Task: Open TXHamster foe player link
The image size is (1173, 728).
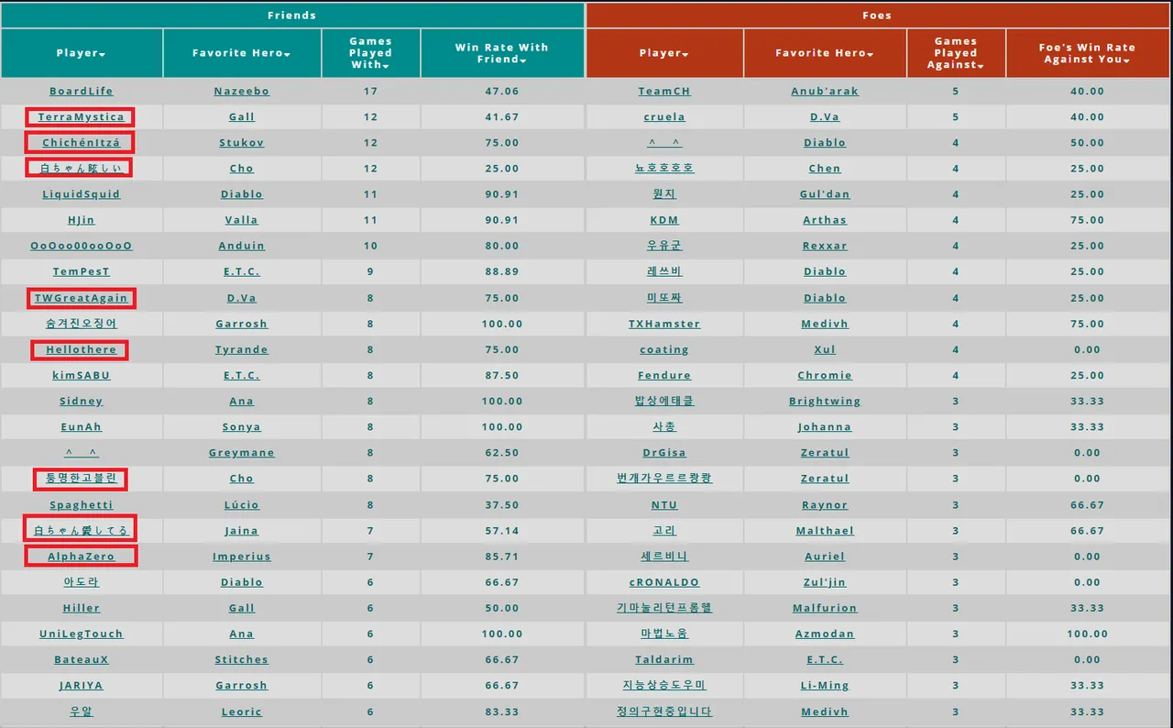Action: [x=664, y=324]
